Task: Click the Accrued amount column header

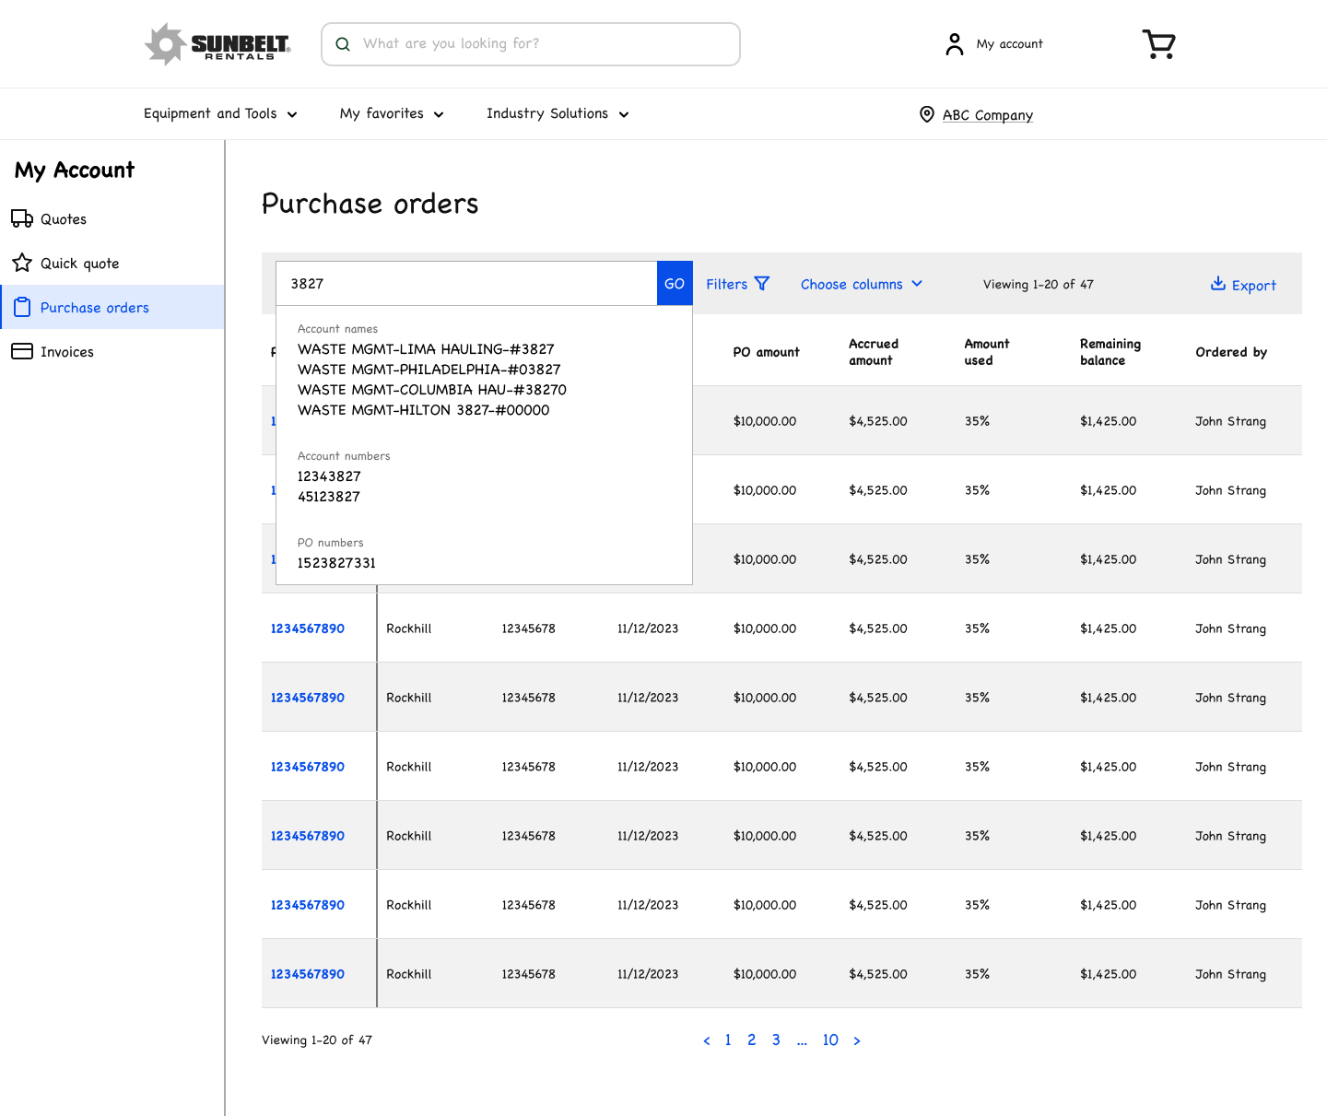Action: [x=874, y=352]
